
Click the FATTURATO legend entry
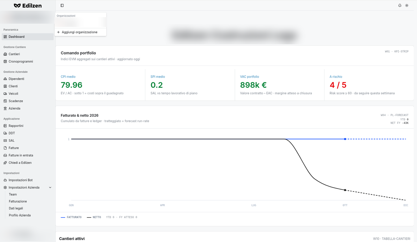(x=71, y=217)
